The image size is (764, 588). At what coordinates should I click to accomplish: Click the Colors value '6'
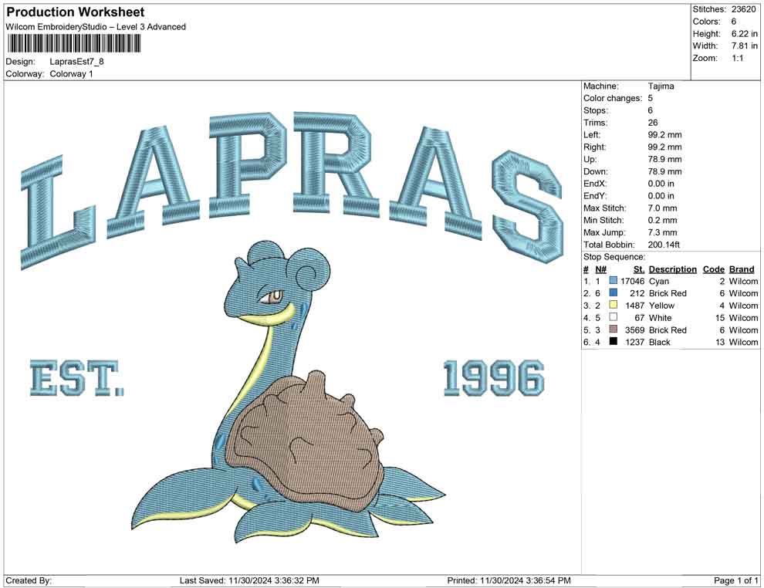point(734,22)
